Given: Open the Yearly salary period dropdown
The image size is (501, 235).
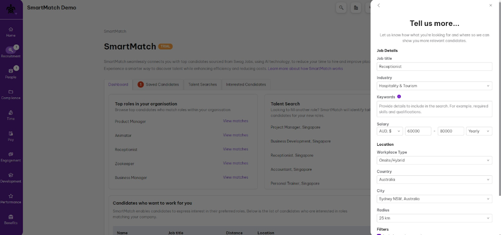Looking at the screenshot, I should 479,131.
